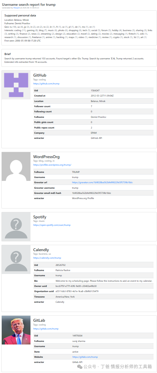Click the GitHub section heading
The height and width of the screenshot is (373, 157).
(40, 75)
